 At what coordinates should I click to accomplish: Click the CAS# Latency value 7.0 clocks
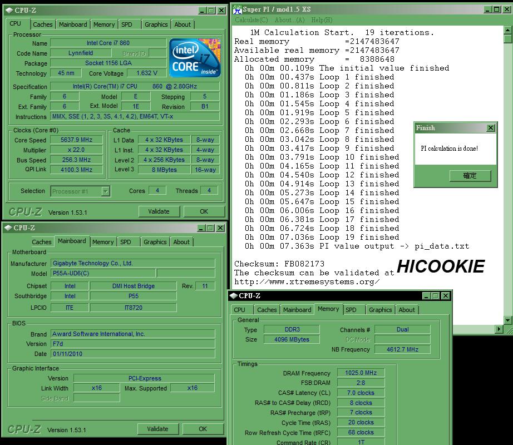361,393
